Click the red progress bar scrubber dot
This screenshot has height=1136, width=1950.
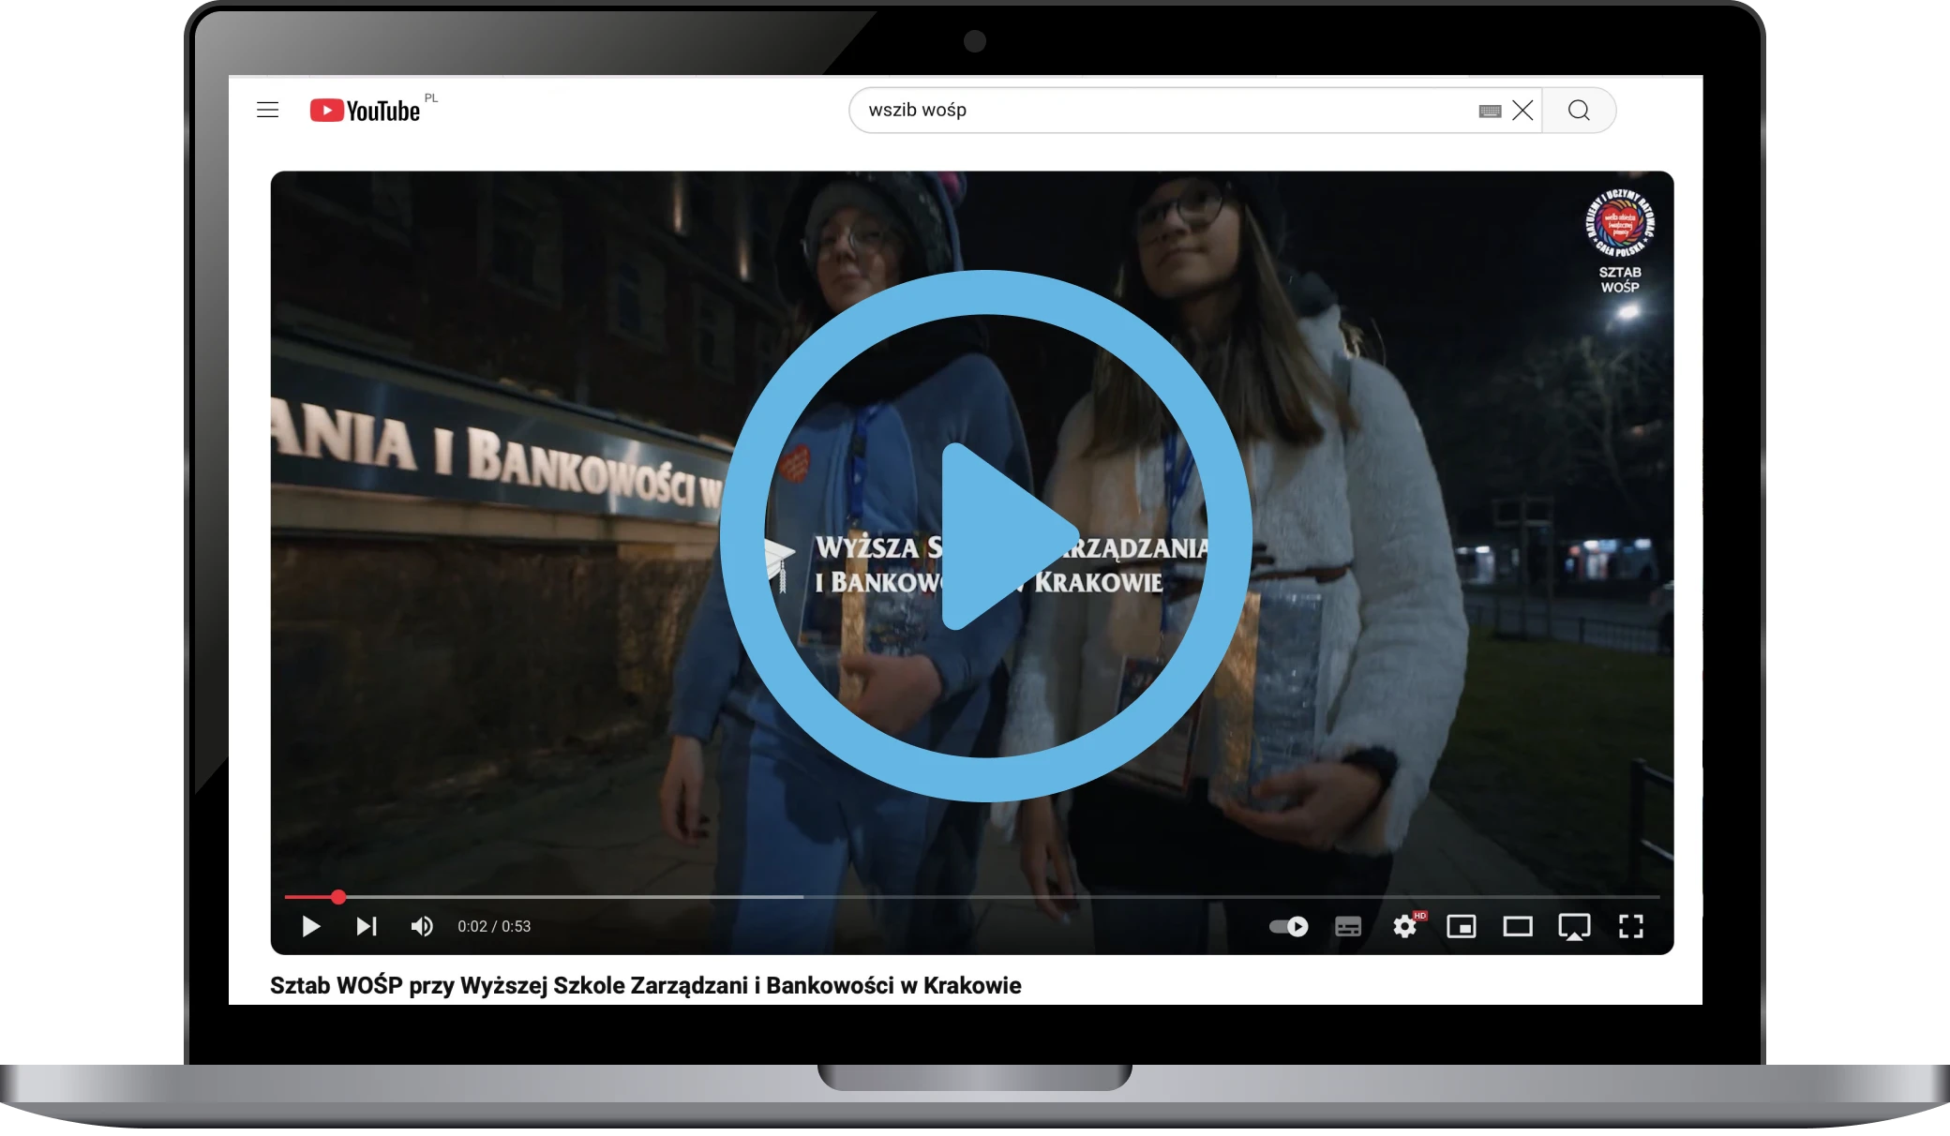[x=338, y=897]
